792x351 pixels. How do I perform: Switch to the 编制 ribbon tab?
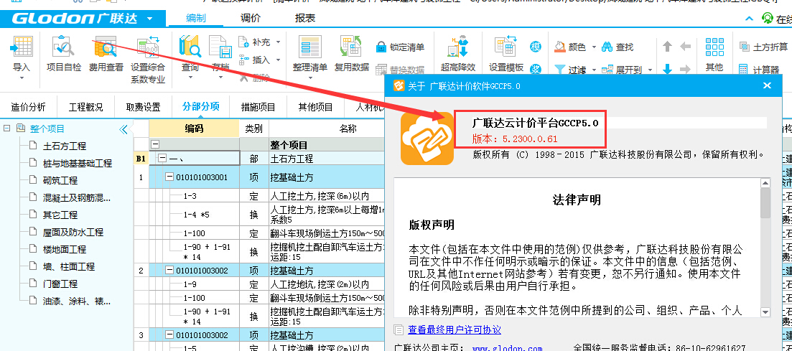[196, 18]
